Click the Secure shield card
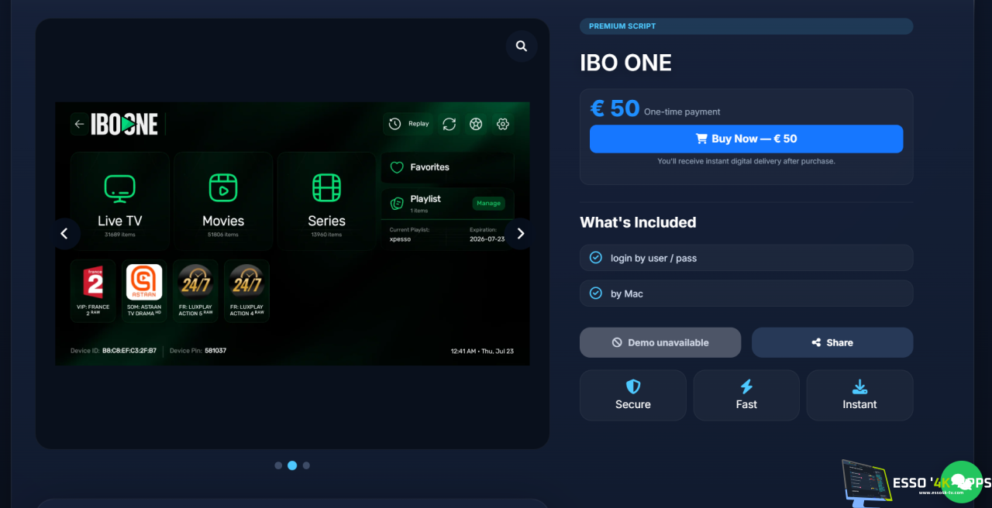The image size is (992, 508). [x=633, y=395]
